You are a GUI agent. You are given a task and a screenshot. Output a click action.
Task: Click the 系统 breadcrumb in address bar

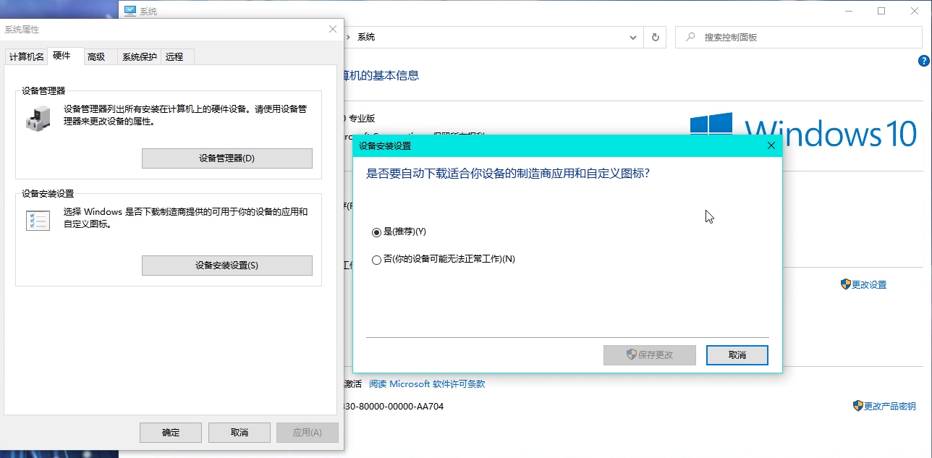pyautogui.click(x=366, y=38)
